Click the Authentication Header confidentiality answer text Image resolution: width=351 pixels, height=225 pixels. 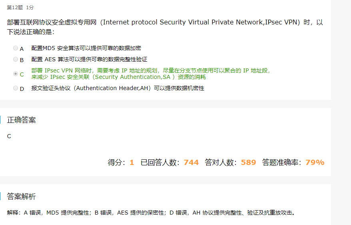(x=118, y=88)
